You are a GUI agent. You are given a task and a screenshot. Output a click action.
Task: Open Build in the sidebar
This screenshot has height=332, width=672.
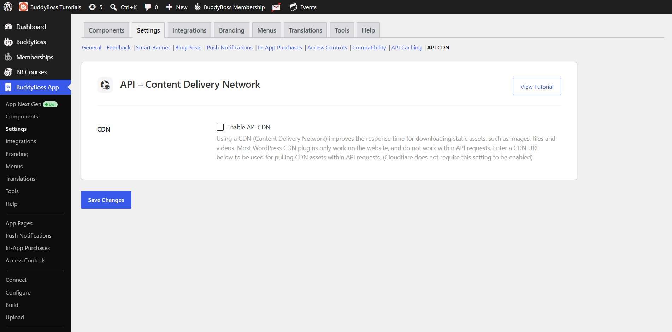click(x=12, y=305)
